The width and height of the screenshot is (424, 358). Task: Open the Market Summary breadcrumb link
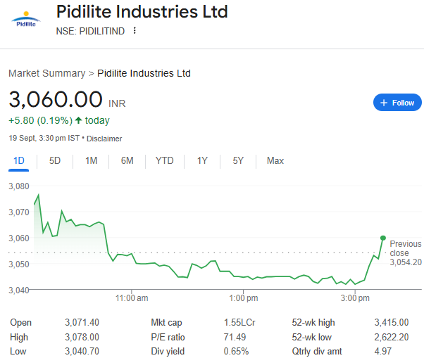(x=46, y=73)
